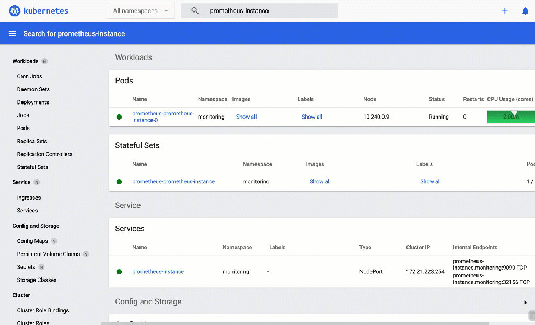Click Type column header in Services table

tap(365, 248)
